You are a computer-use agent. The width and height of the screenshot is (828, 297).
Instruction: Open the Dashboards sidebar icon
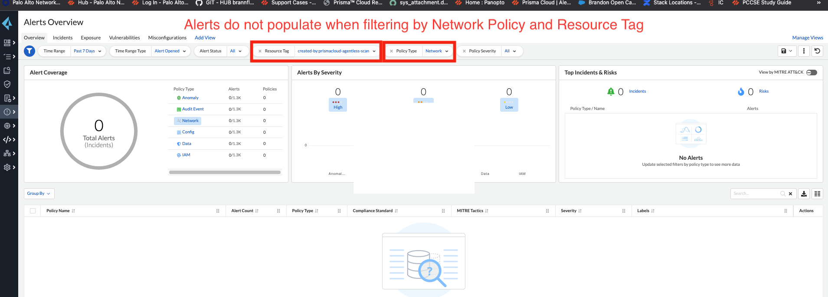tap(7, 42)
